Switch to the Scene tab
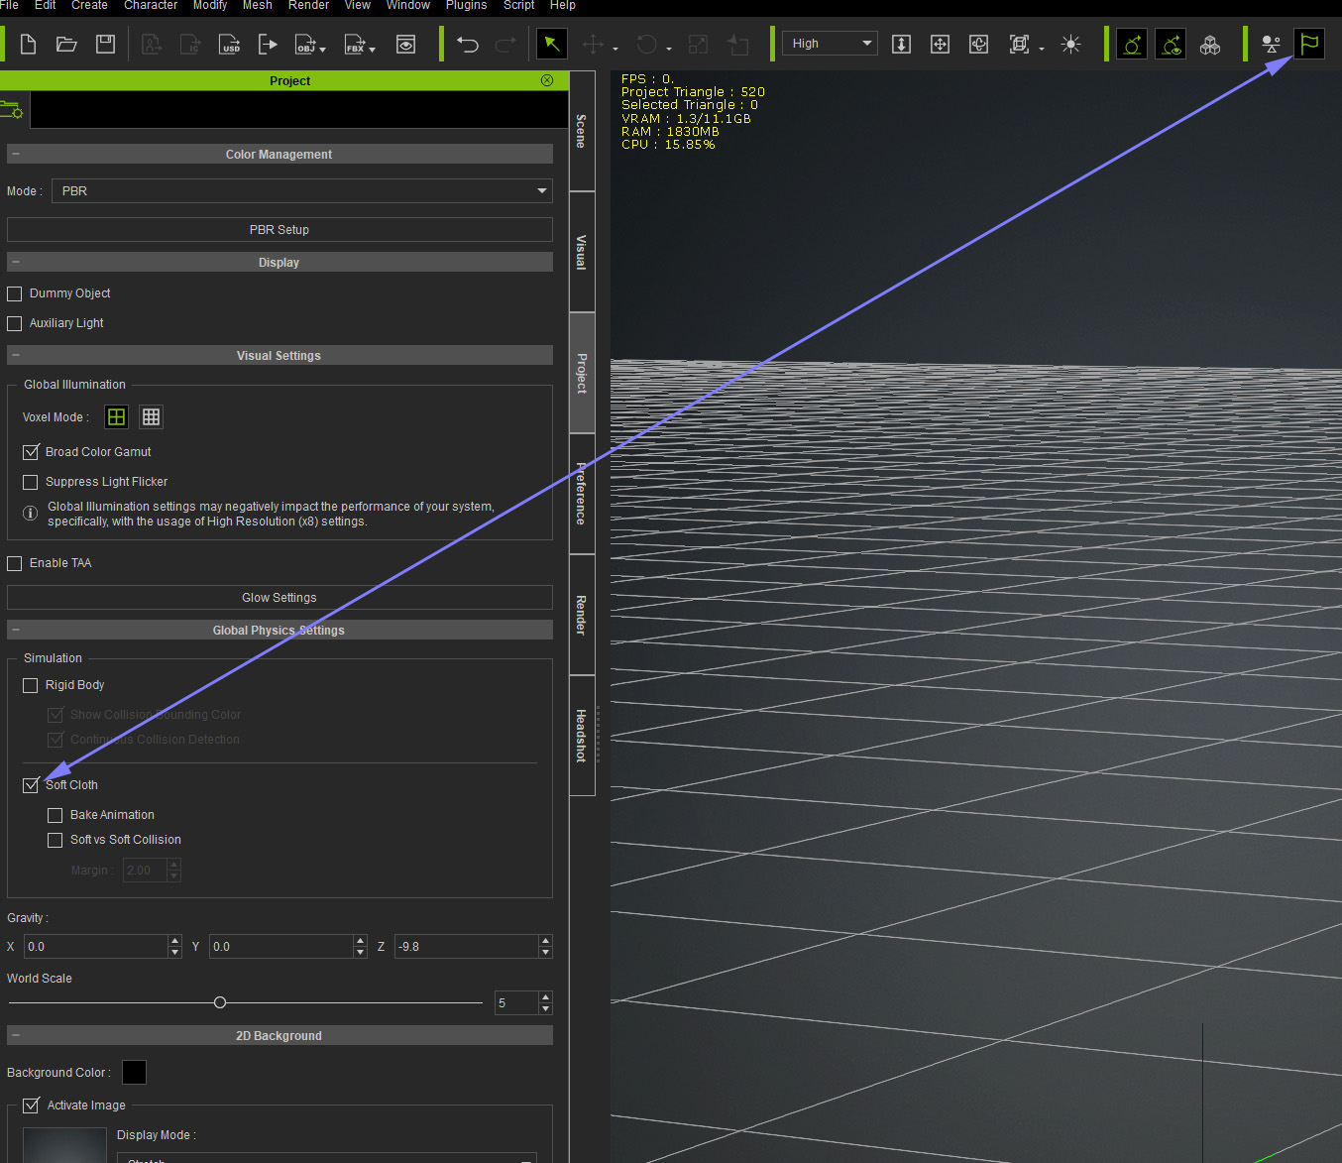The image size is (1342, 1163). click(x=582, y=131)
